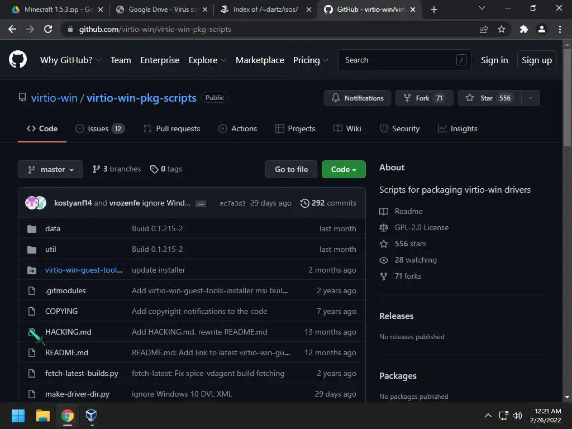
Task: Open the 3 branches link
Action: point(117,169)
